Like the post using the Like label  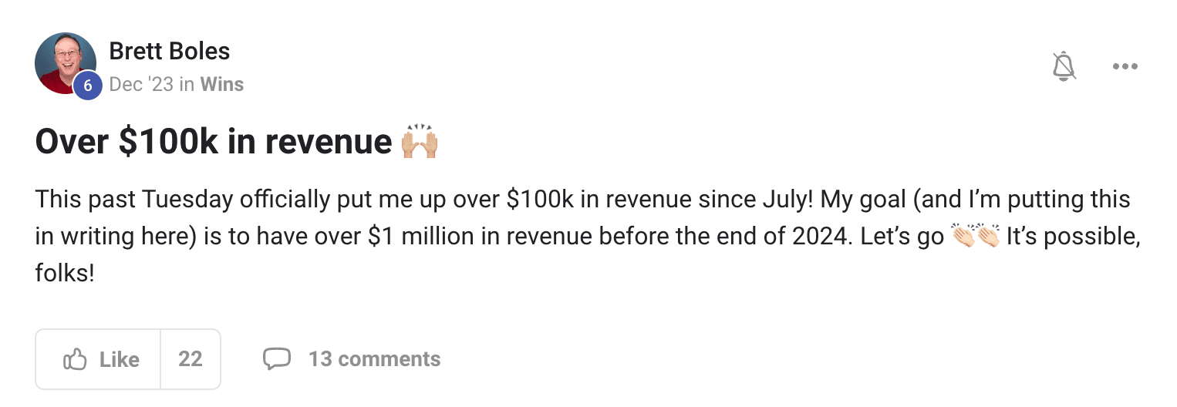tap(120, 359)
